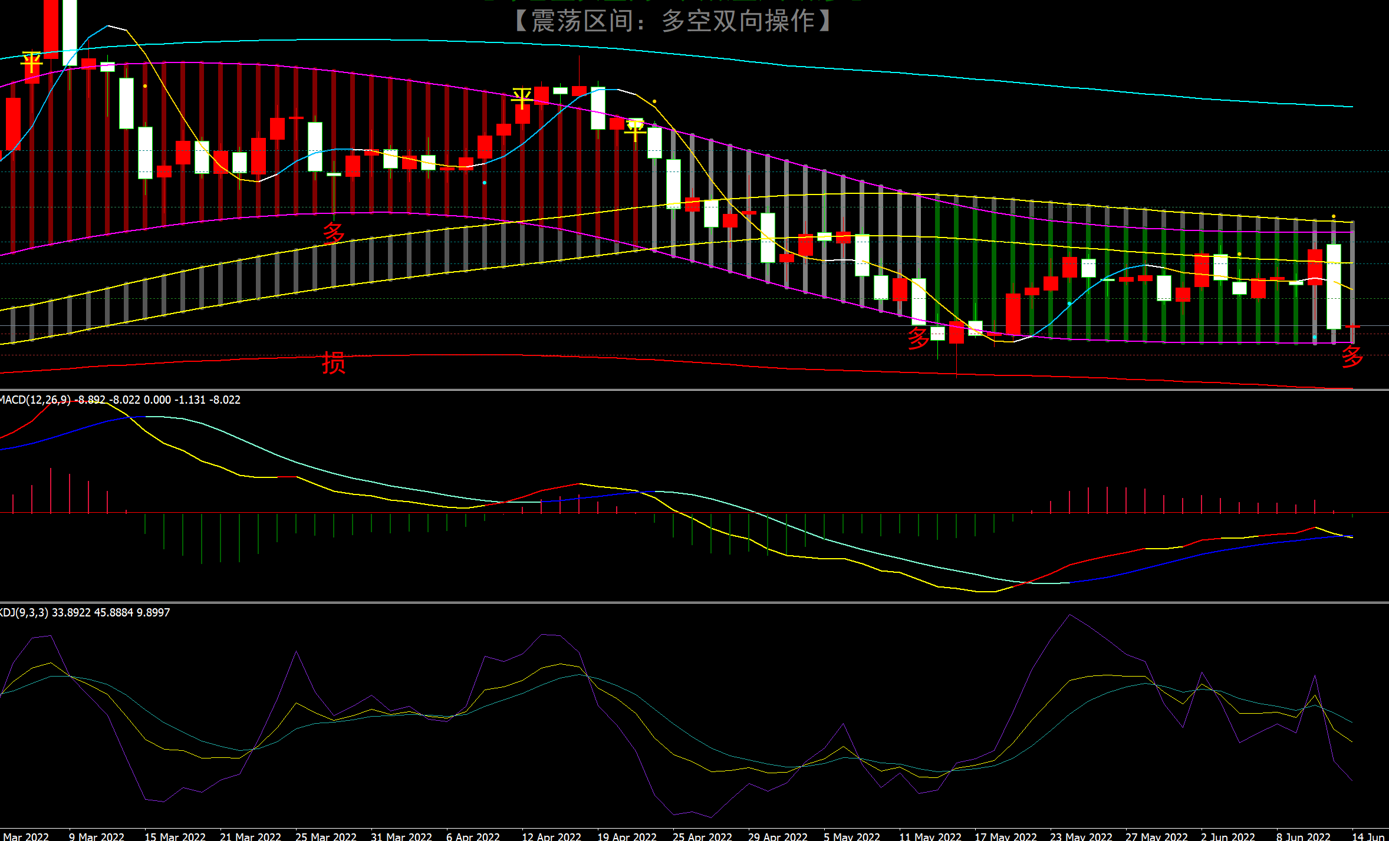Select the 12 Apr 2022 date label
This screenshot has height=841, width=1389.
(x=551, y=836)
